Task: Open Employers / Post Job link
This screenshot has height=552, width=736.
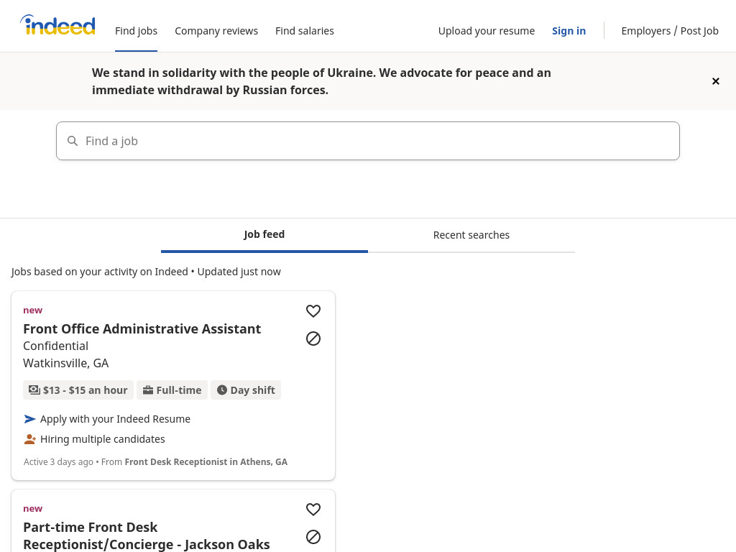Action: 670,31
